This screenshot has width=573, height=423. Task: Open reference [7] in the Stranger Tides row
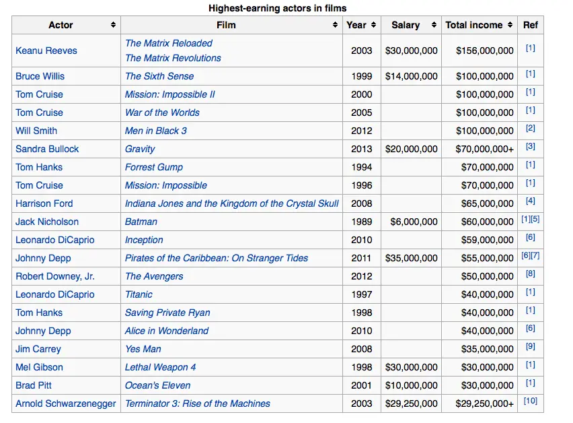click(x=535, y=257)
